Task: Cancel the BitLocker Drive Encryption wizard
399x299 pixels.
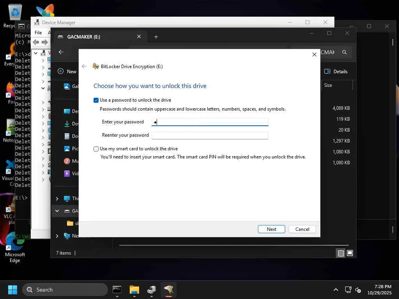Action: (x=302, y=229)
